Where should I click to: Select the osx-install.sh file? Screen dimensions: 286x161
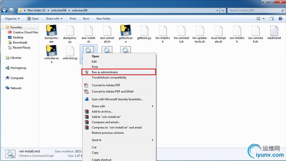point(237,34)
